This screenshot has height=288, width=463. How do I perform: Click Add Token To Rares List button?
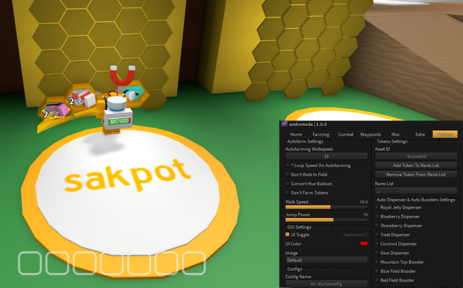[x=416, y=165]
